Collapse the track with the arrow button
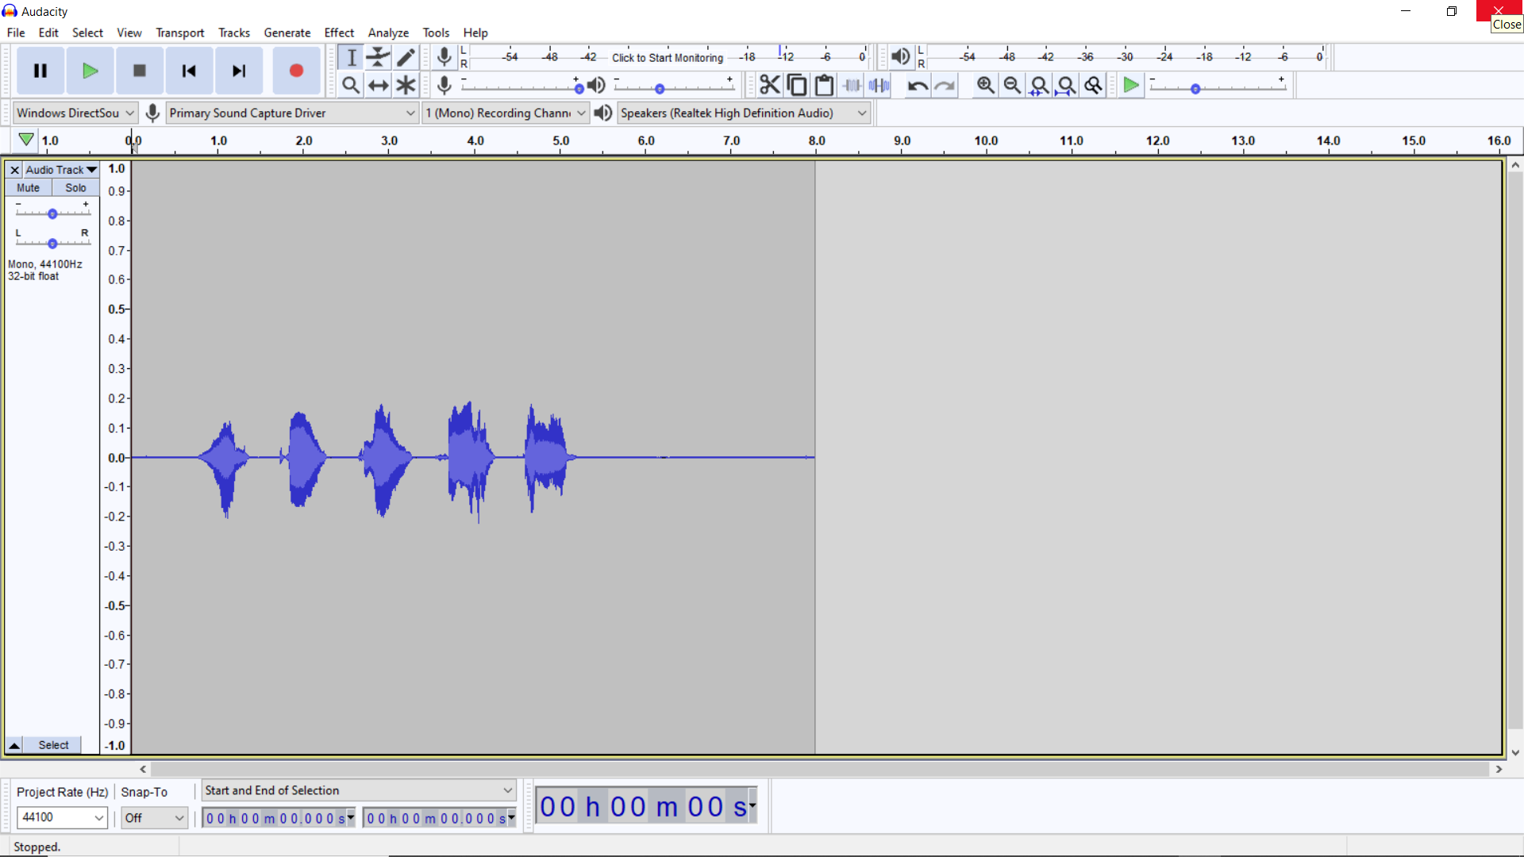This screenshot has width=1524, height=857. click(14, 745)
